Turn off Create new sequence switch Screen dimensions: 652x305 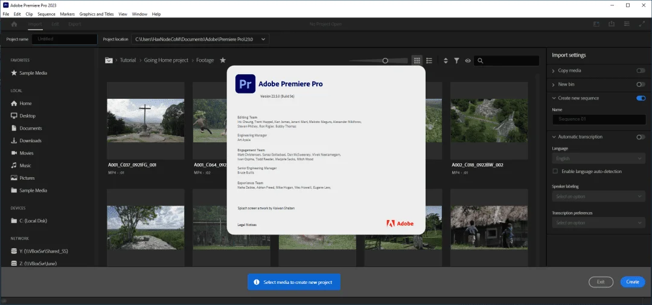click(x=641, y=98)
